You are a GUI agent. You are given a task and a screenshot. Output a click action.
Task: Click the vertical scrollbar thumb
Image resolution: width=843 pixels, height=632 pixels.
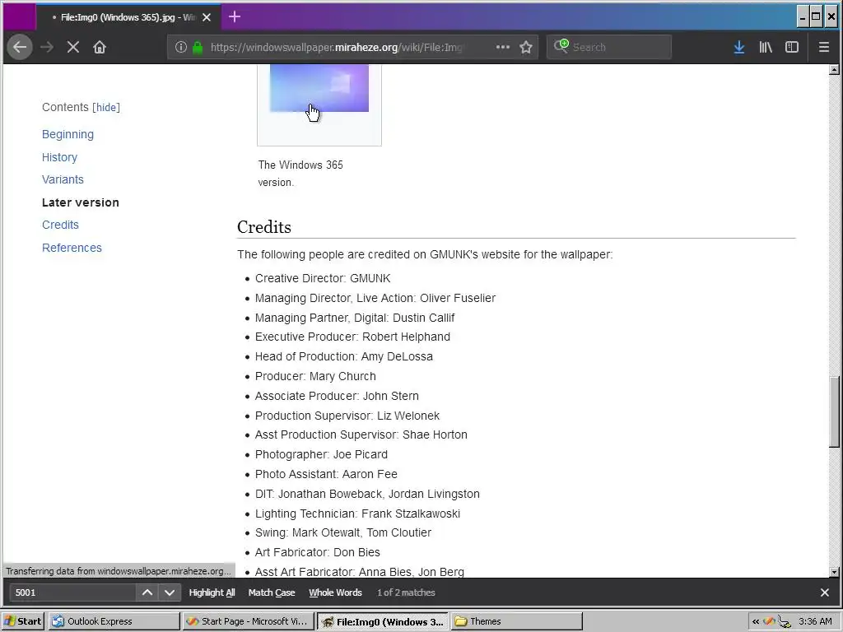(834, 411)
